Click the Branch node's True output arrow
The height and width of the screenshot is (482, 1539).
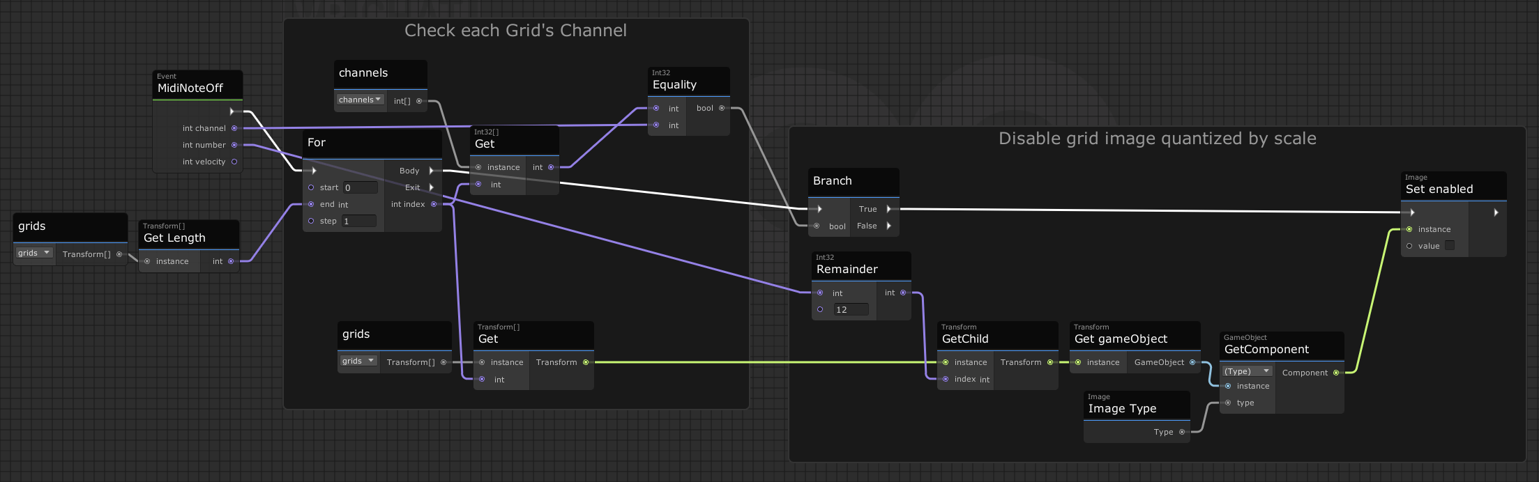(888, 209)
